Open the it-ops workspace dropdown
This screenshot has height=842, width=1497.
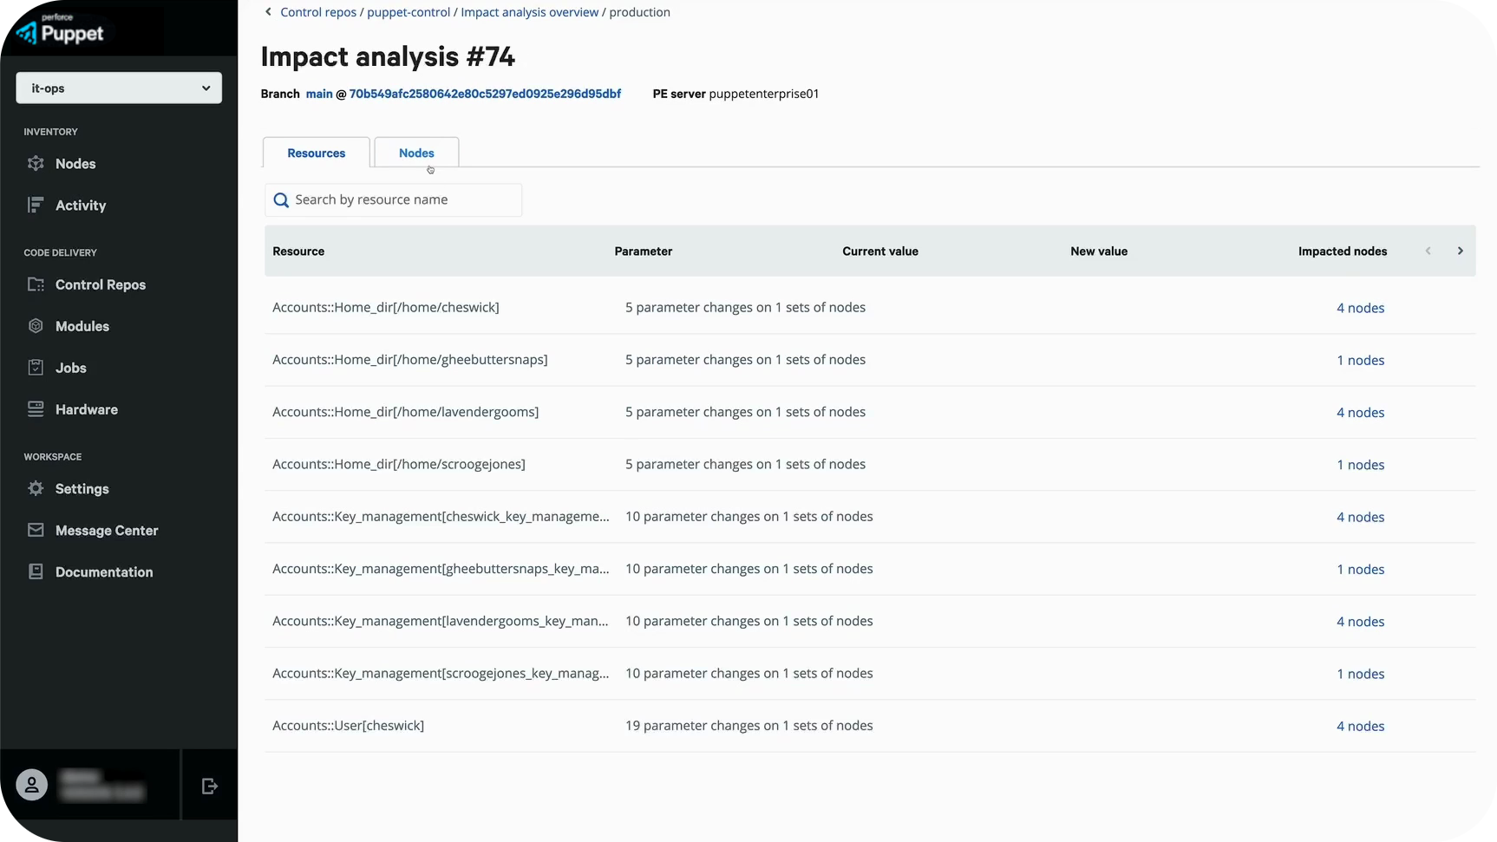click(x=118, y=88)
